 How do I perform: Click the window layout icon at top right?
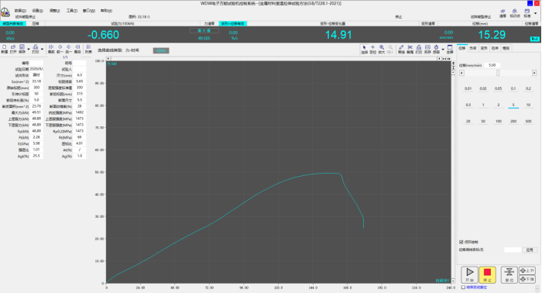coord(527,13)
